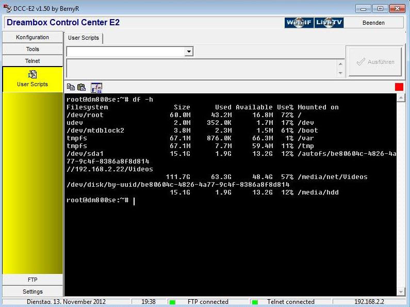Open the FTP section
This screenshot has height=307, width=410.
tap(32, 280)
